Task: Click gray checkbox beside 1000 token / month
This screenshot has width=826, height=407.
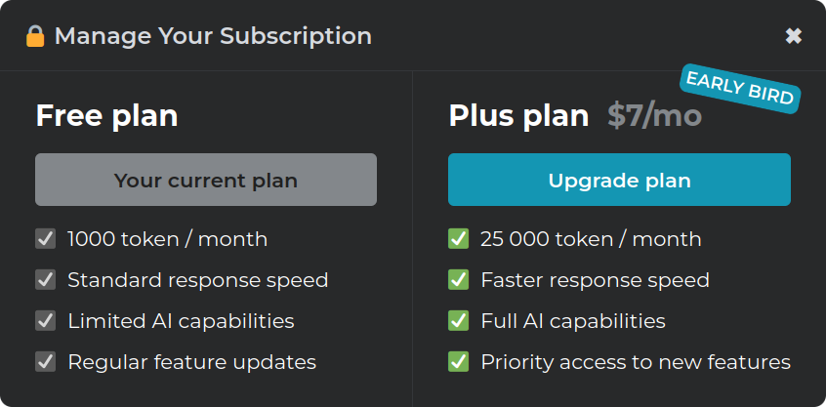Action: 45,239
